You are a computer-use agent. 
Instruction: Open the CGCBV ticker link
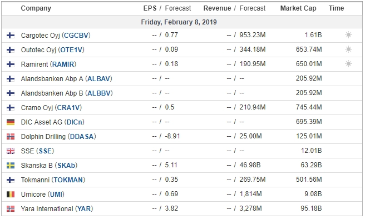pos(76,36)
